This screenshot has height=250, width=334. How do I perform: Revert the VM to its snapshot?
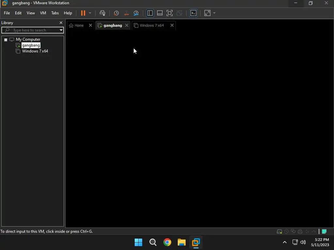126,13
